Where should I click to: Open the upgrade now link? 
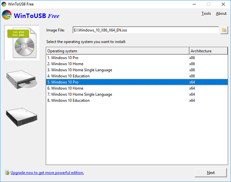coord(47,173)
